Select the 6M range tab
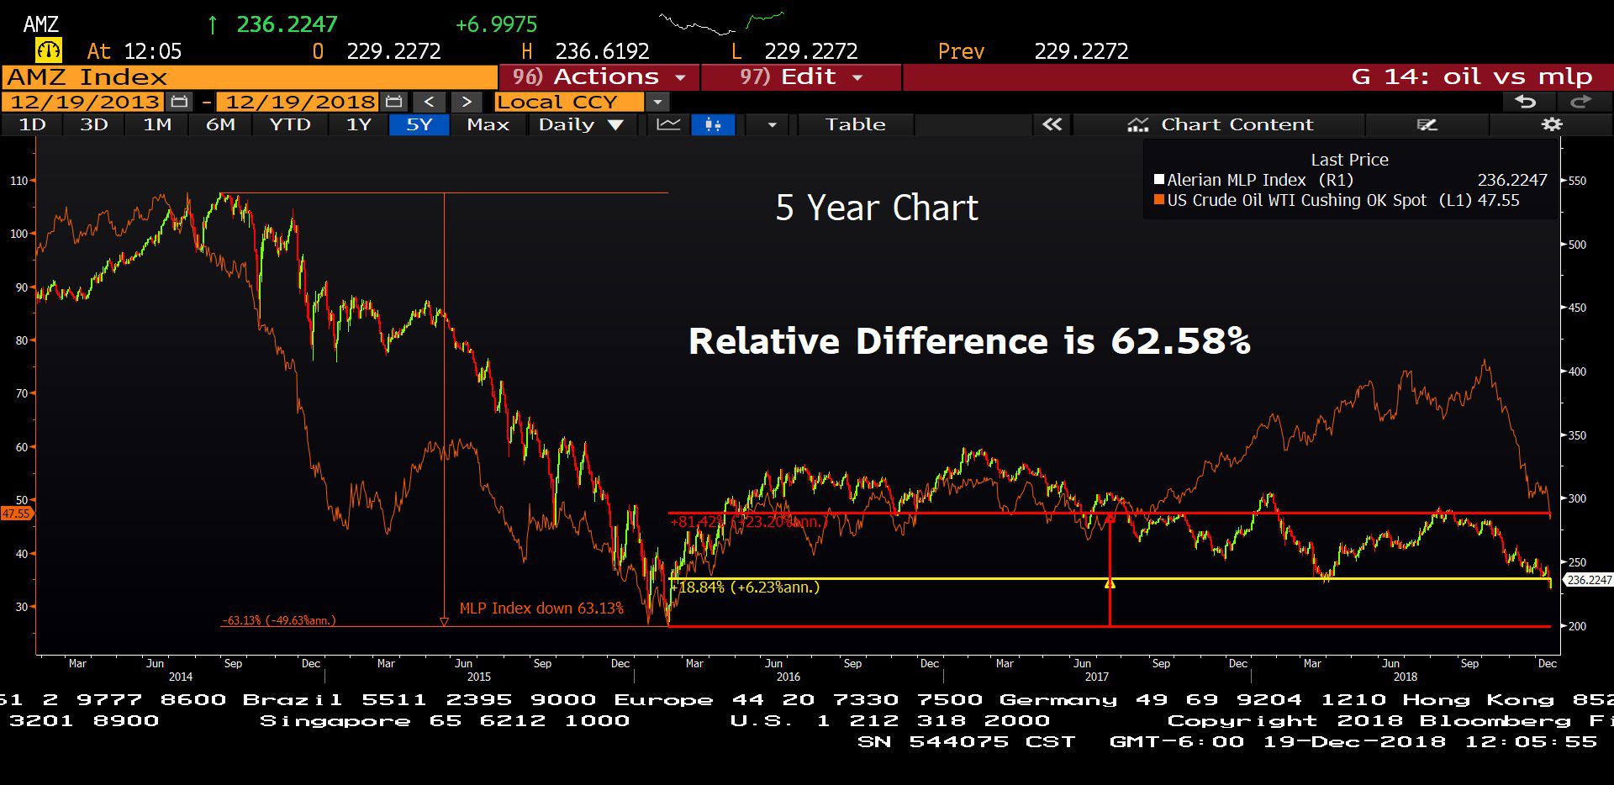The image size is (1614, 785). (x=220, y=124)
